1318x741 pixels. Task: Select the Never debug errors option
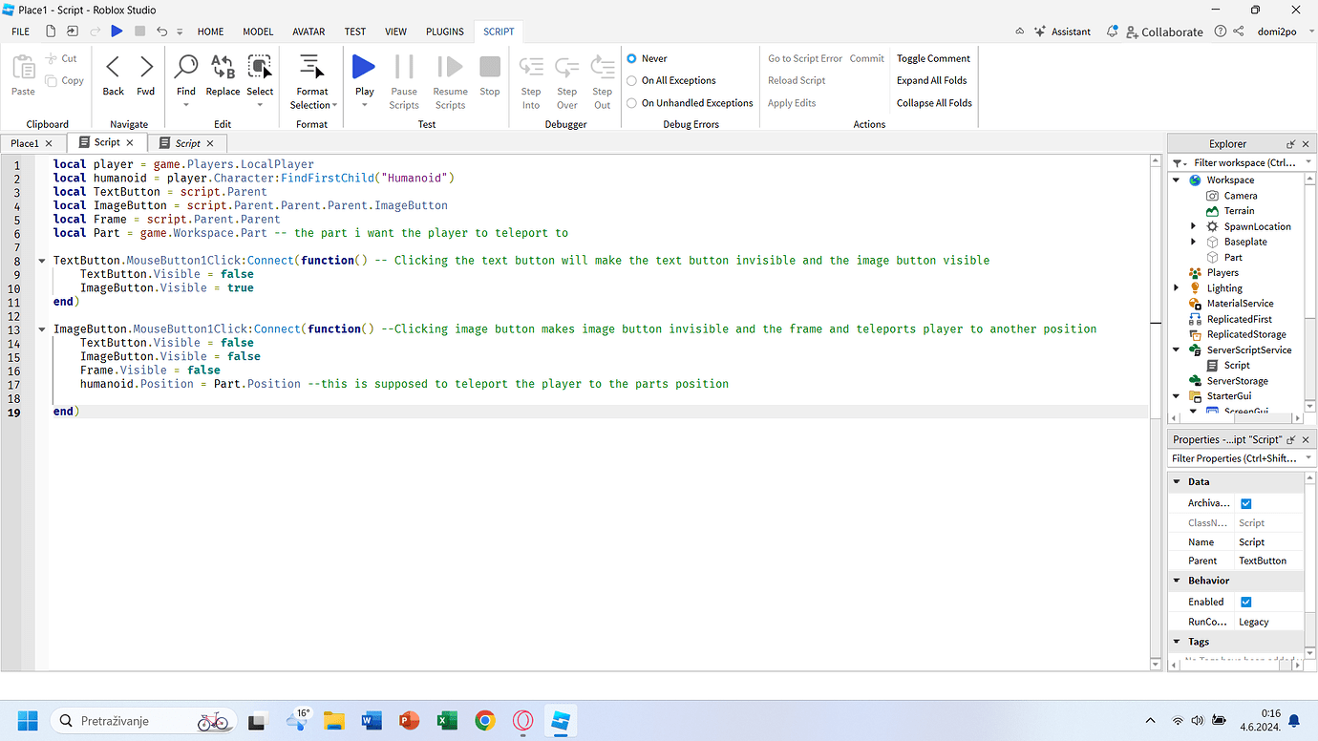pyautogui.click(x=631, y=58)
